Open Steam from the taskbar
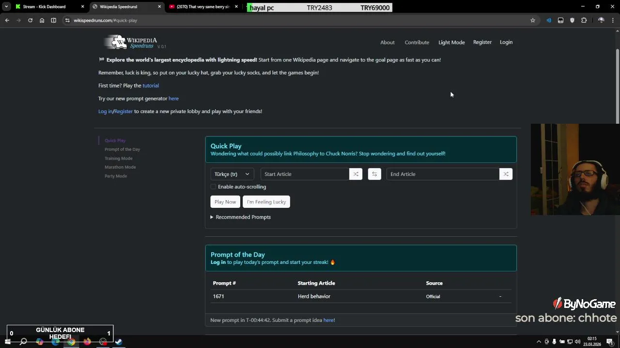620x348 pixels. pos(119,342)
